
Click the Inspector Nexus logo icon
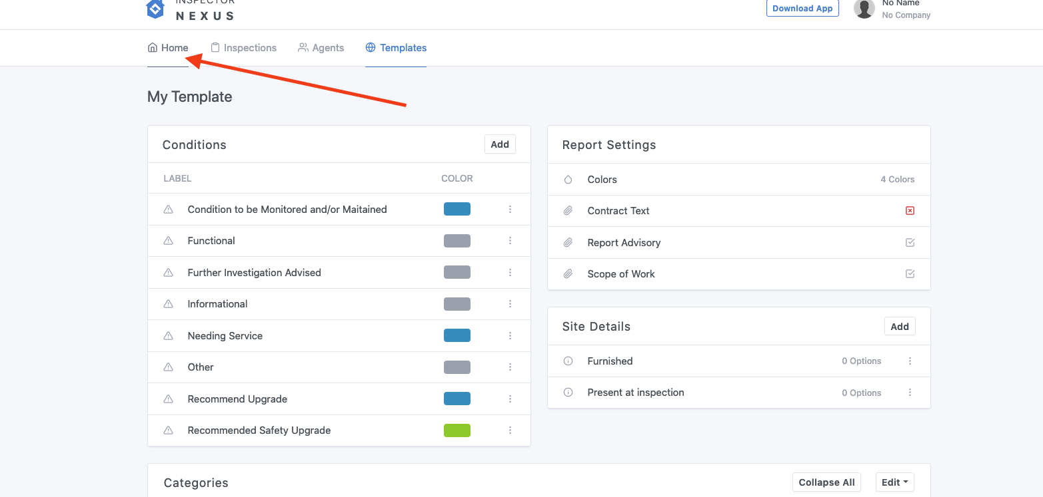(155, 8)
